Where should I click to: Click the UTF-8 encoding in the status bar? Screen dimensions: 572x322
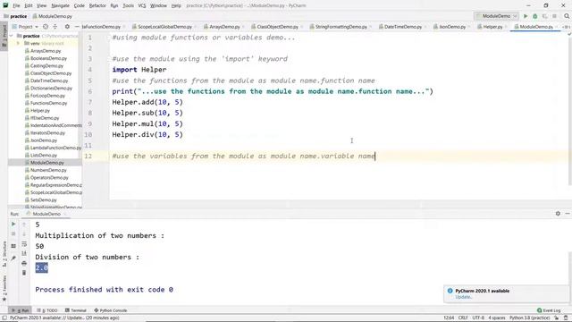coord(478,318)
